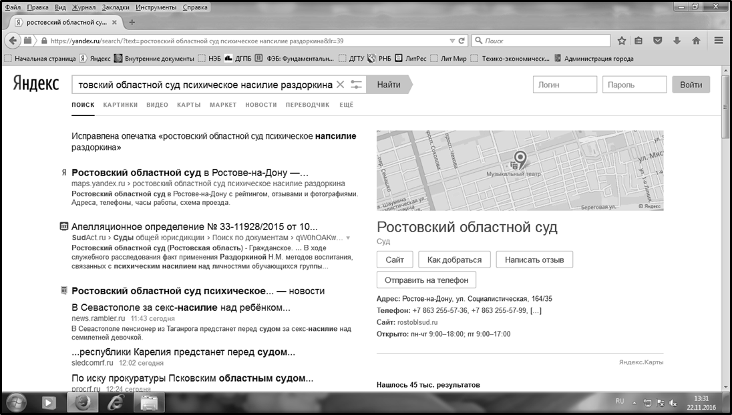
Task: Switch to the КАРТИНКИ search tab
Action: click(x=120, y=105)
